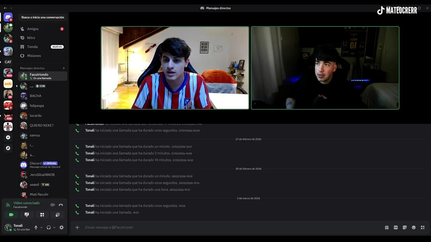Screen dimensions: 431x242
Task: Open the samuu direct message
Action: click(x=42, y=135)
